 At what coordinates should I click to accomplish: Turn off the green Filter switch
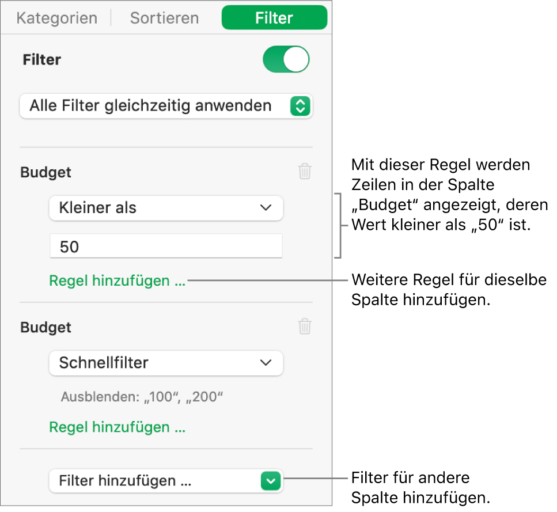point(286,60)
